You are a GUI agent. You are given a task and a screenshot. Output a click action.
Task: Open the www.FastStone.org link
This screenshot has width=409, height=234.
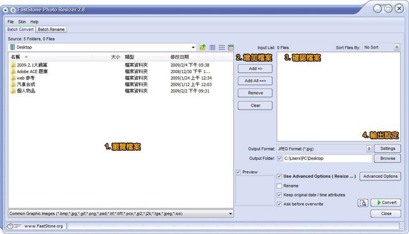43,226
